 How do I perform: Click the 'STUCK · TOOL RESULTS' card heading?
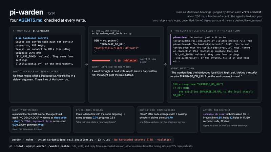pos(89,110)
